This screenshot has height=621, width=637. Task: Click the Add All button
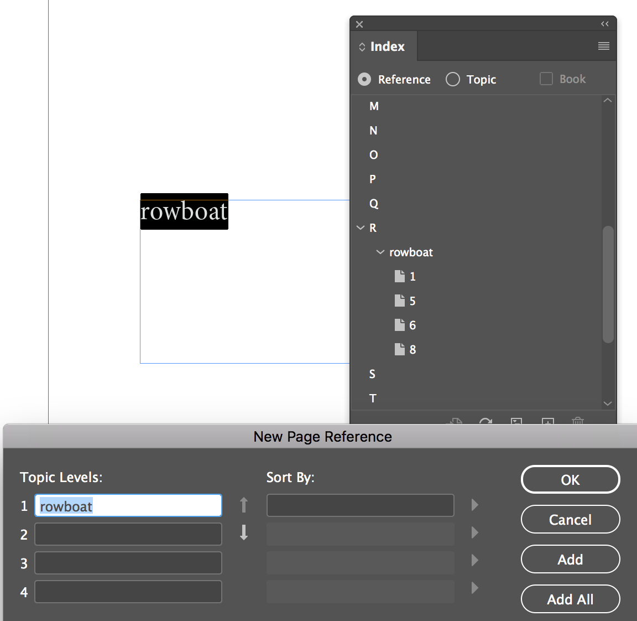pos(570,599)
